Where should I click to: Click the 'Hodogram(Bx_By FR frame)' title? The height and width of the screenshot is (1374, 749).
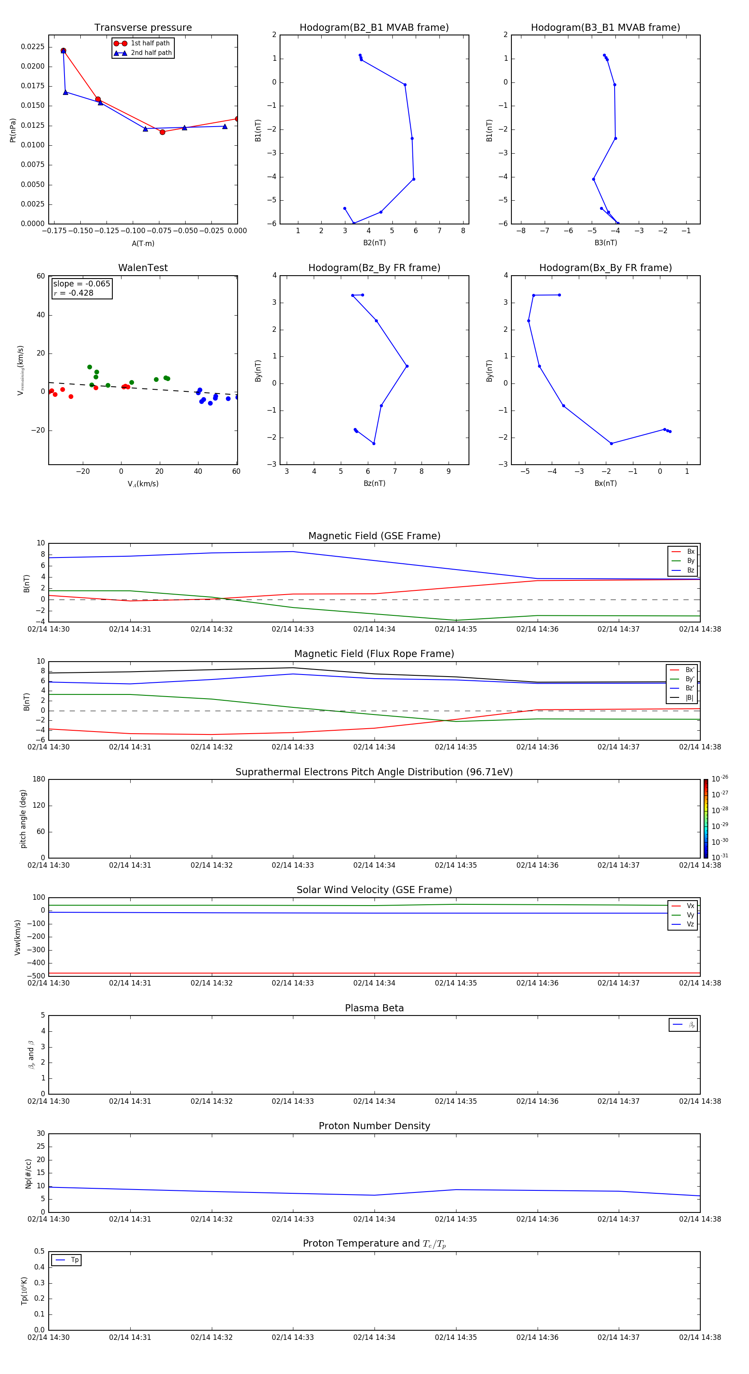(x=605, y=268)
